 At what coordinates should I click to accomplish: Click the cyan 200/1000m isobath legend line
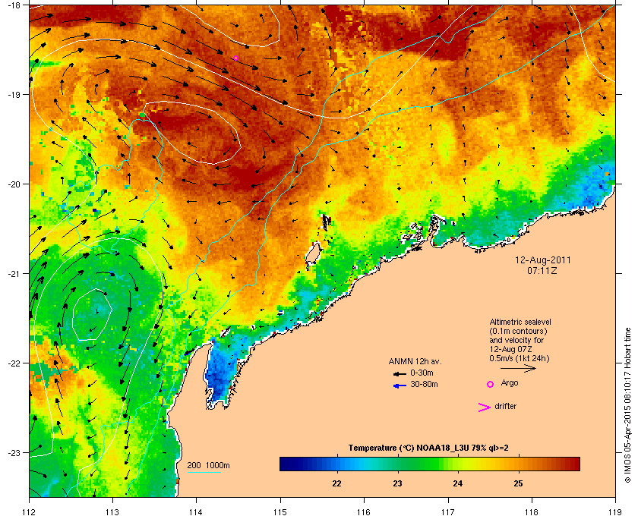(204, 473)
